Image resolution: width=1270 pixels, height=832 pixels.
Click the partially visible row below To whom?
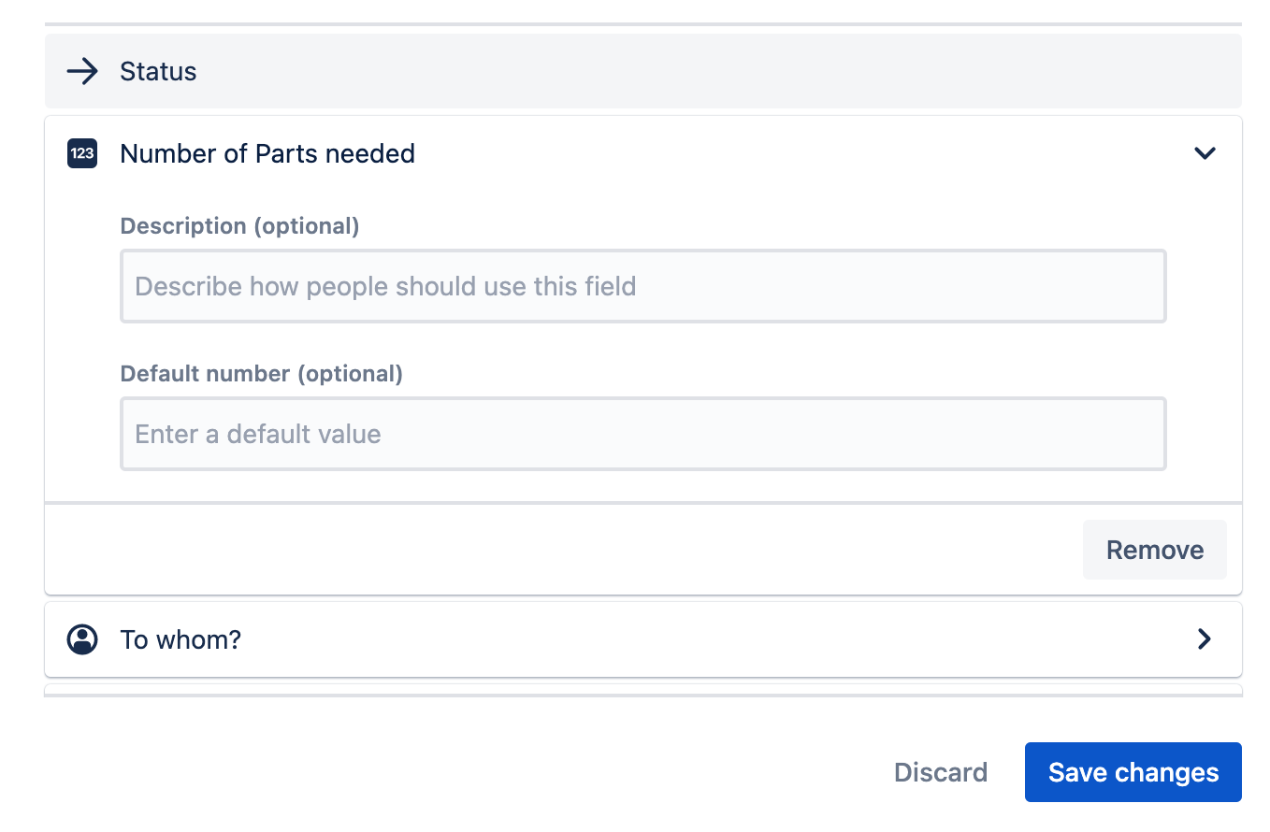(x=643, y=690)
